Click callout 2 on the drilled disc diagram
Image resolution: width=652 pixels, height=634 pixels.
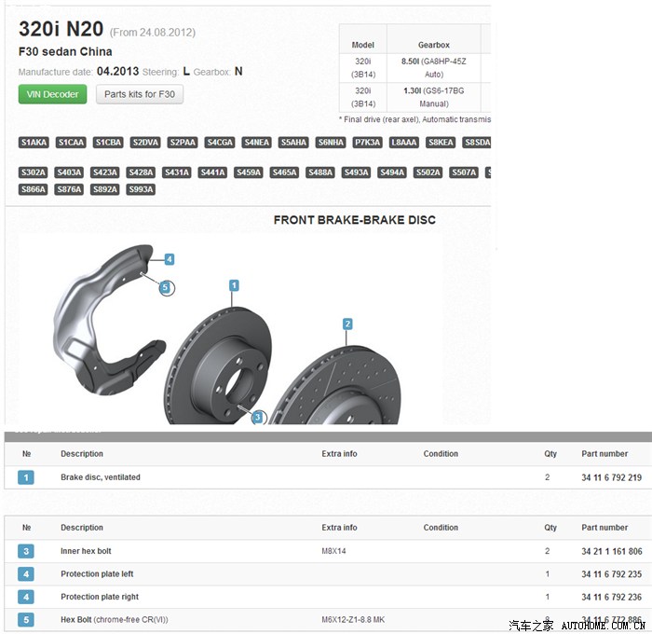point(347,324)
